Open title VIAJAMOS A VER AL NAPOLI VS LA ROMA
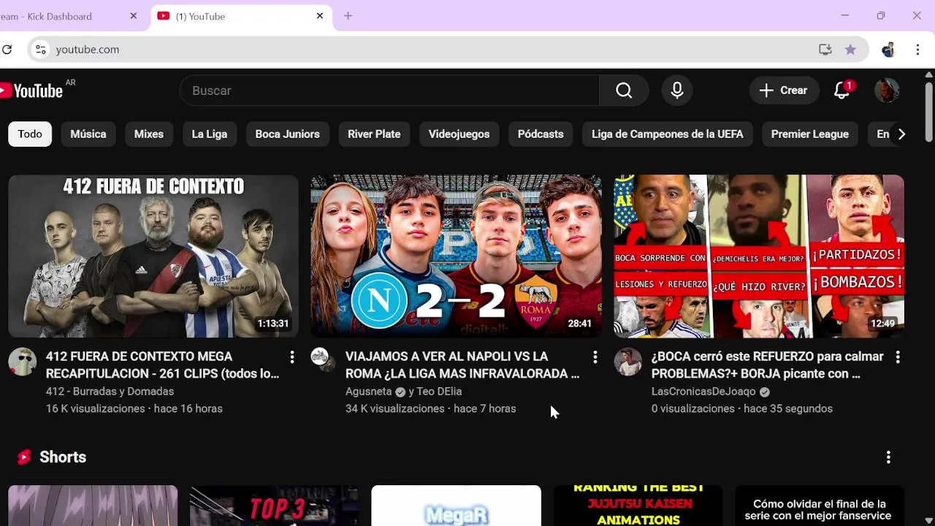The width and height of the screenshot is (935, 526). [x=462, y=365]
